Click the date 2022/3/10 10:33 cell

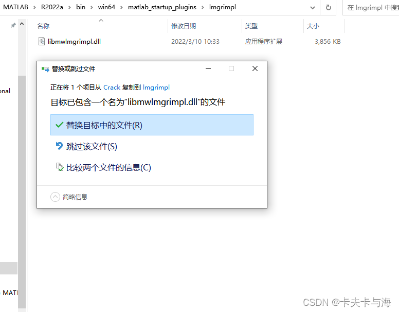[195, 42]
